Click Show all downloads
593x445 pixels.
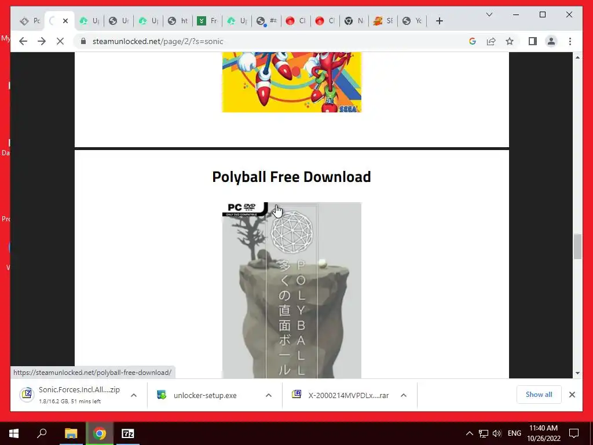point(539,395)
